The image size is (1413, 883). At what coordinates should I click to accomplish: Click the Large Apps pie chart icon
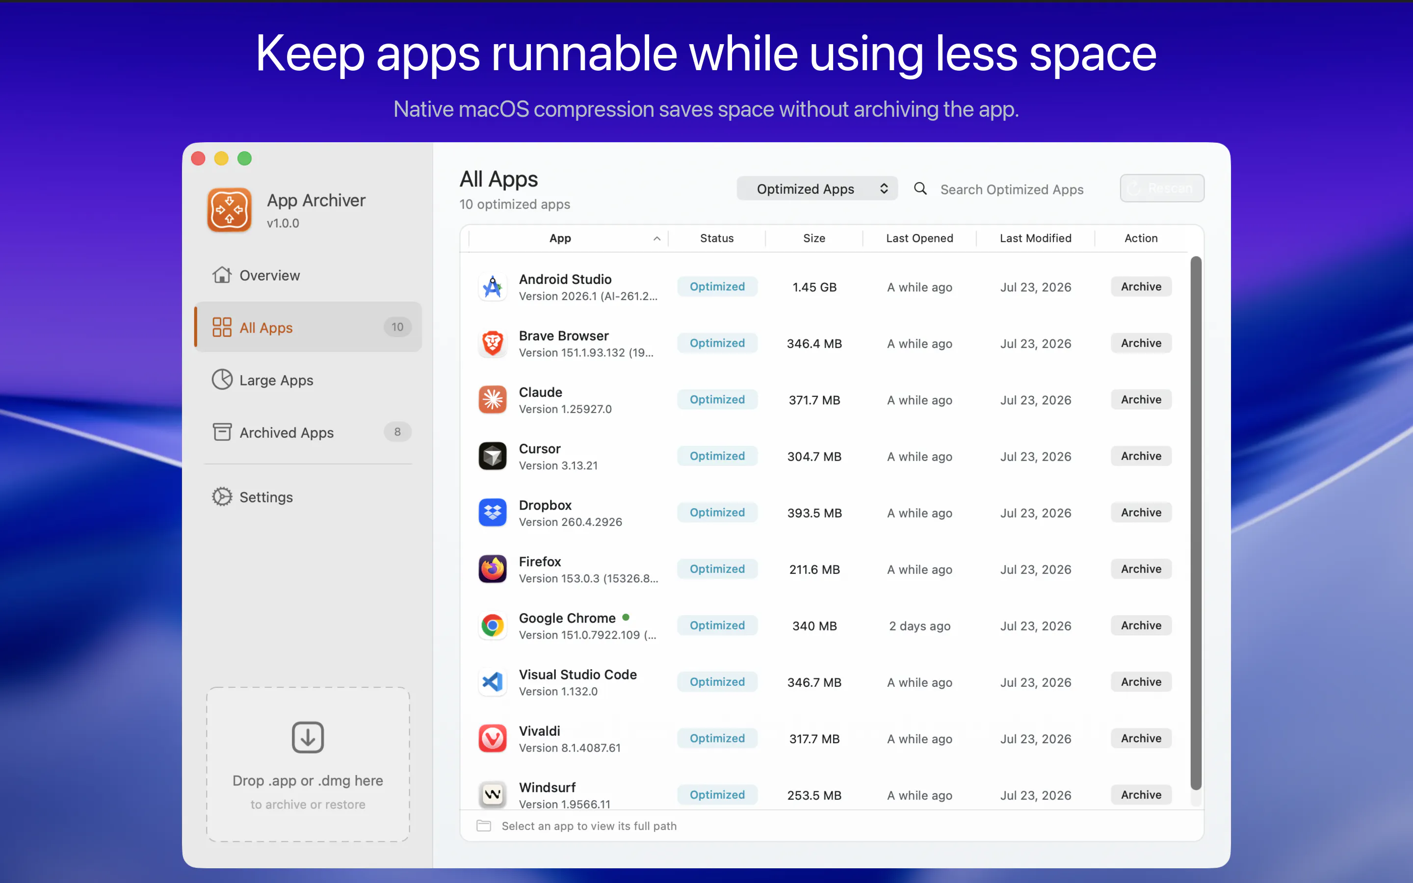click(222, 380)
